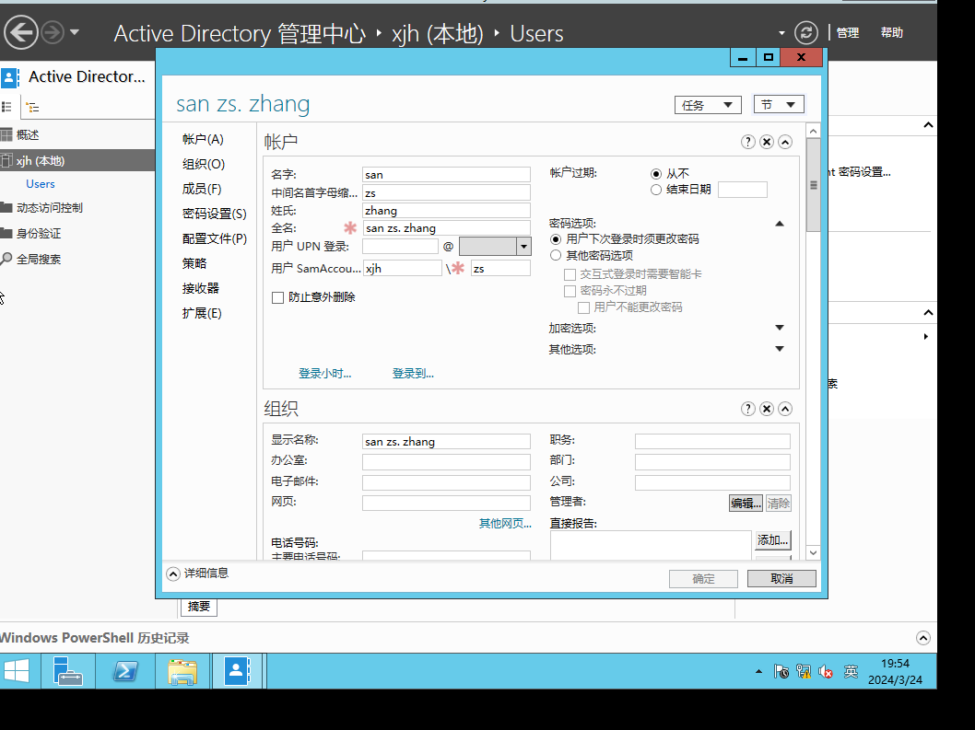Tick 用户不能更改密码 checkbox
This screenshot has height=730, width=975.
click(583, 307)
